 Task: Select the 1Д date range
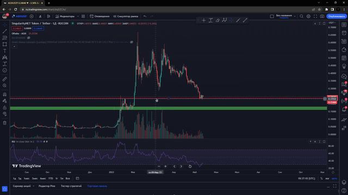tap(15, 178)
